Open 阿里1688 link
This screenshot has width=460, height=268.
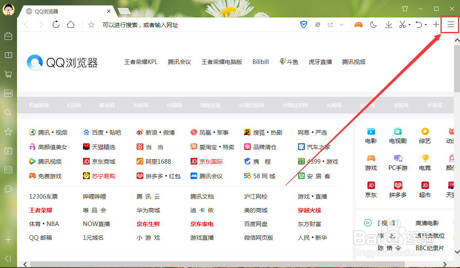pos(154,162)
